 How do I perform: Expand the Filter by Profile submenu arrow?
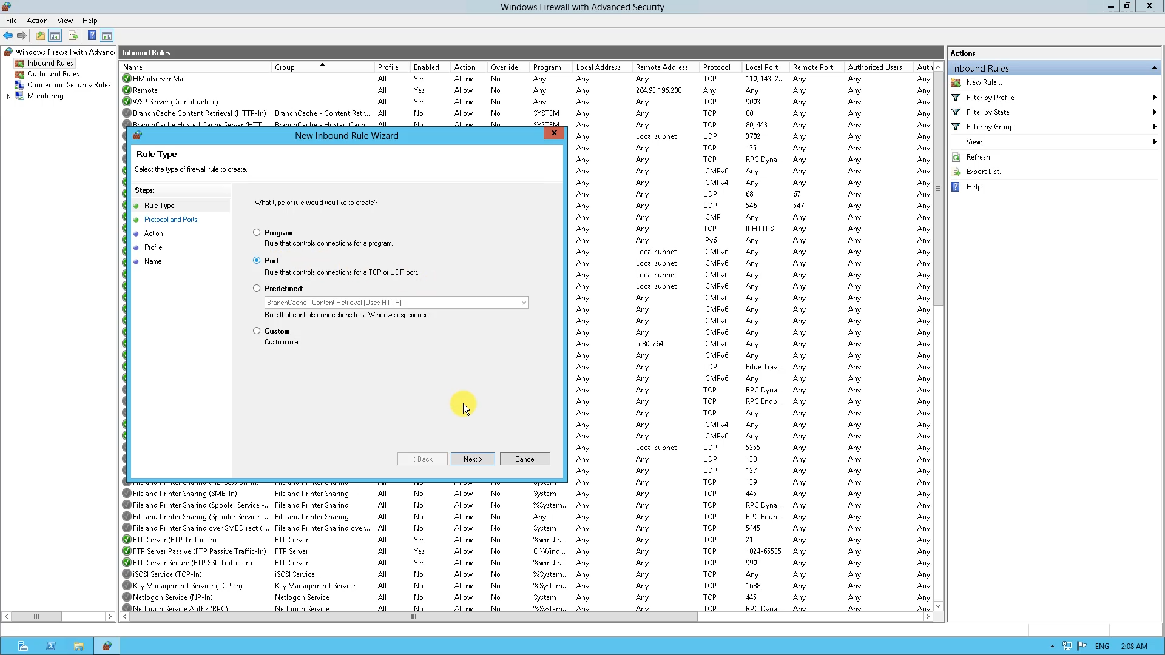(x=1154, y=98)
